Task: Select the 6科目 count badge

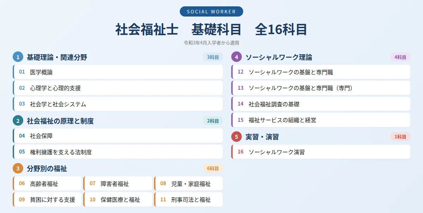Action: [x=213, y=168]
